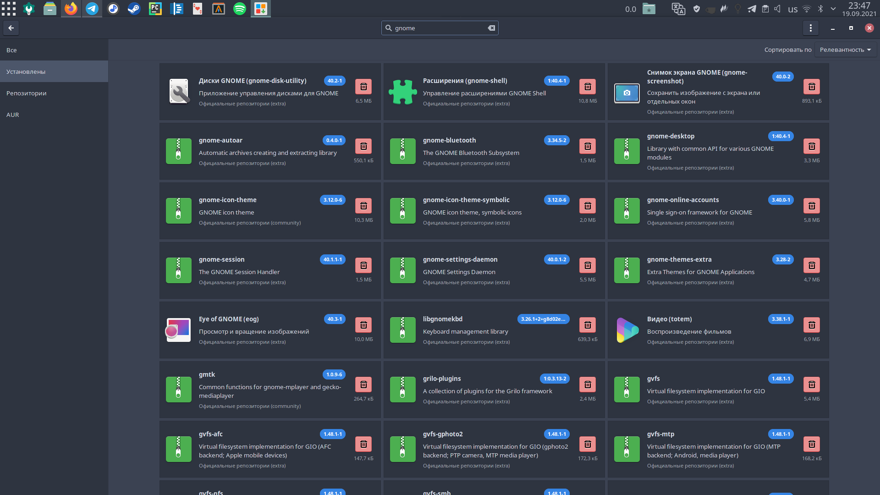Click trash button for grilo-plugins

588,385
